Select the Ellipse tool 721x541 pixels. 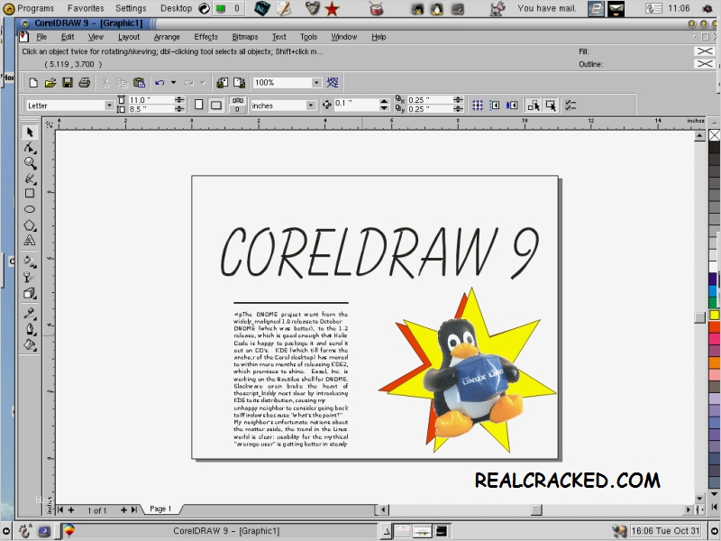(30, 209)
